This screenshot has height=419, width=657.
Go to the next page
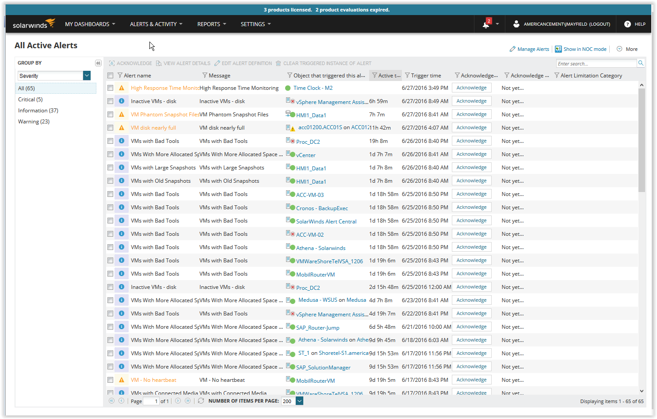click(178, 401)
